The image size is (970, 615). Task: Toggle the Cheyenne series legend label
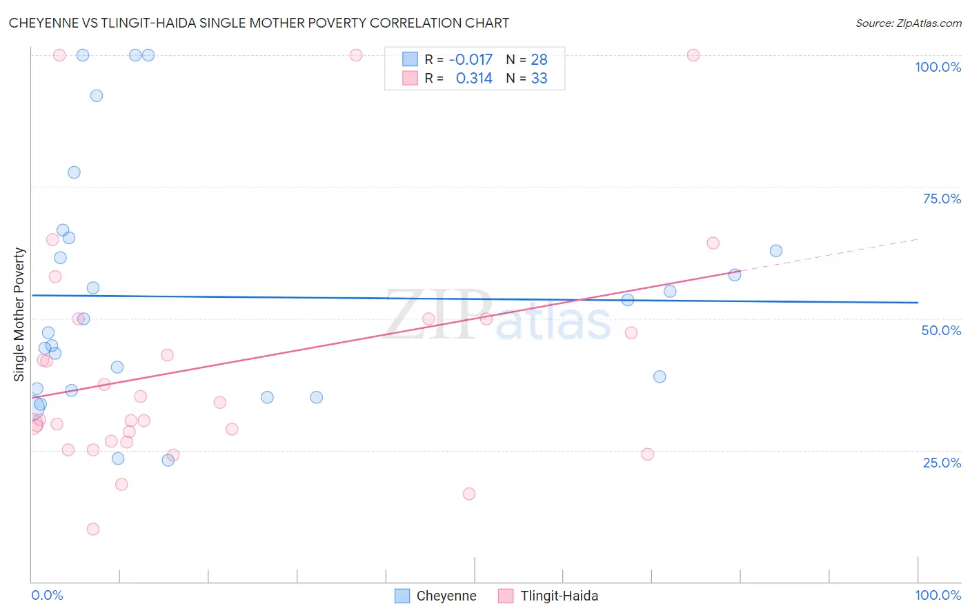pyautogui.click(x=446, y=596)
